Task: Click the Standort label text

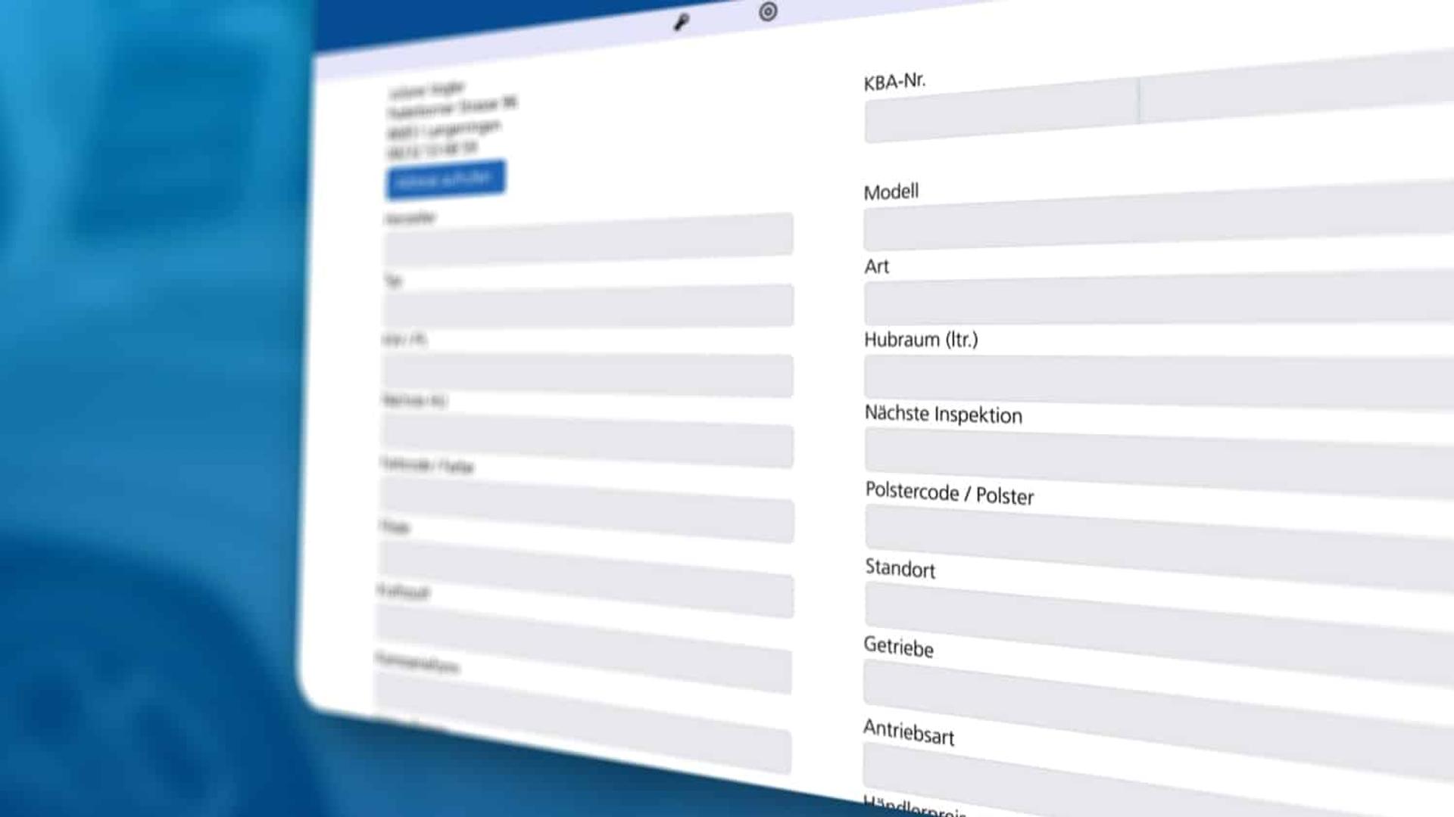Action: pyautogui.click(x=900, y=568)
